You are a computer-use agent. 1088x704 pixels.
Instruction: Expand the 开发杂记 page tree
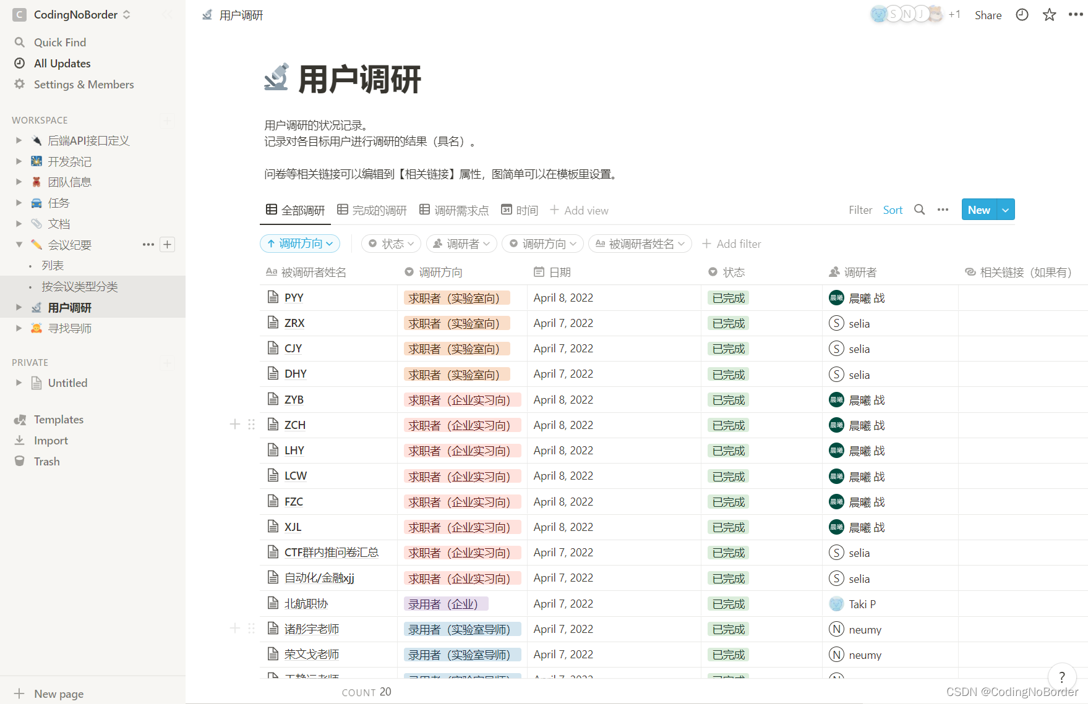[x=19, y=161]
